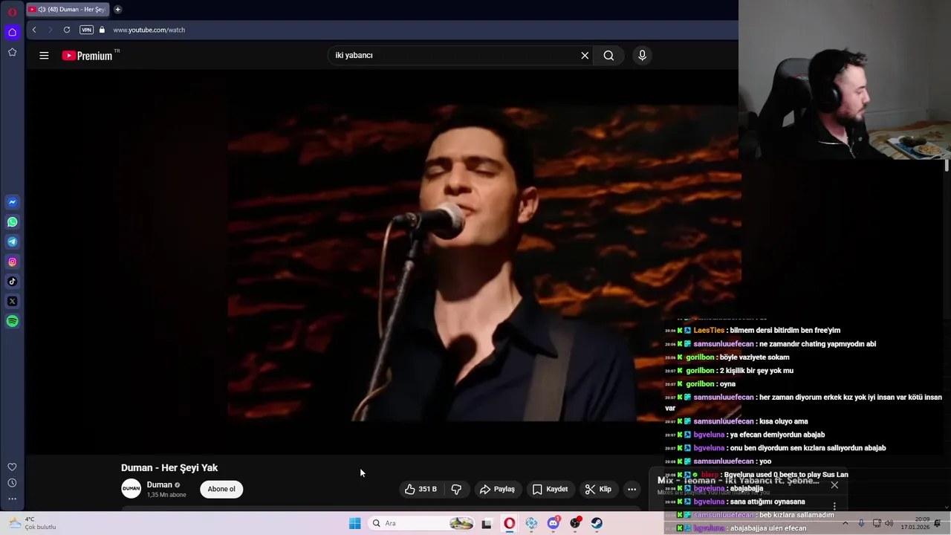The height and width of the screenshot is (535, 951).
Task: Open a new browser tab
Action: point(117,10)
